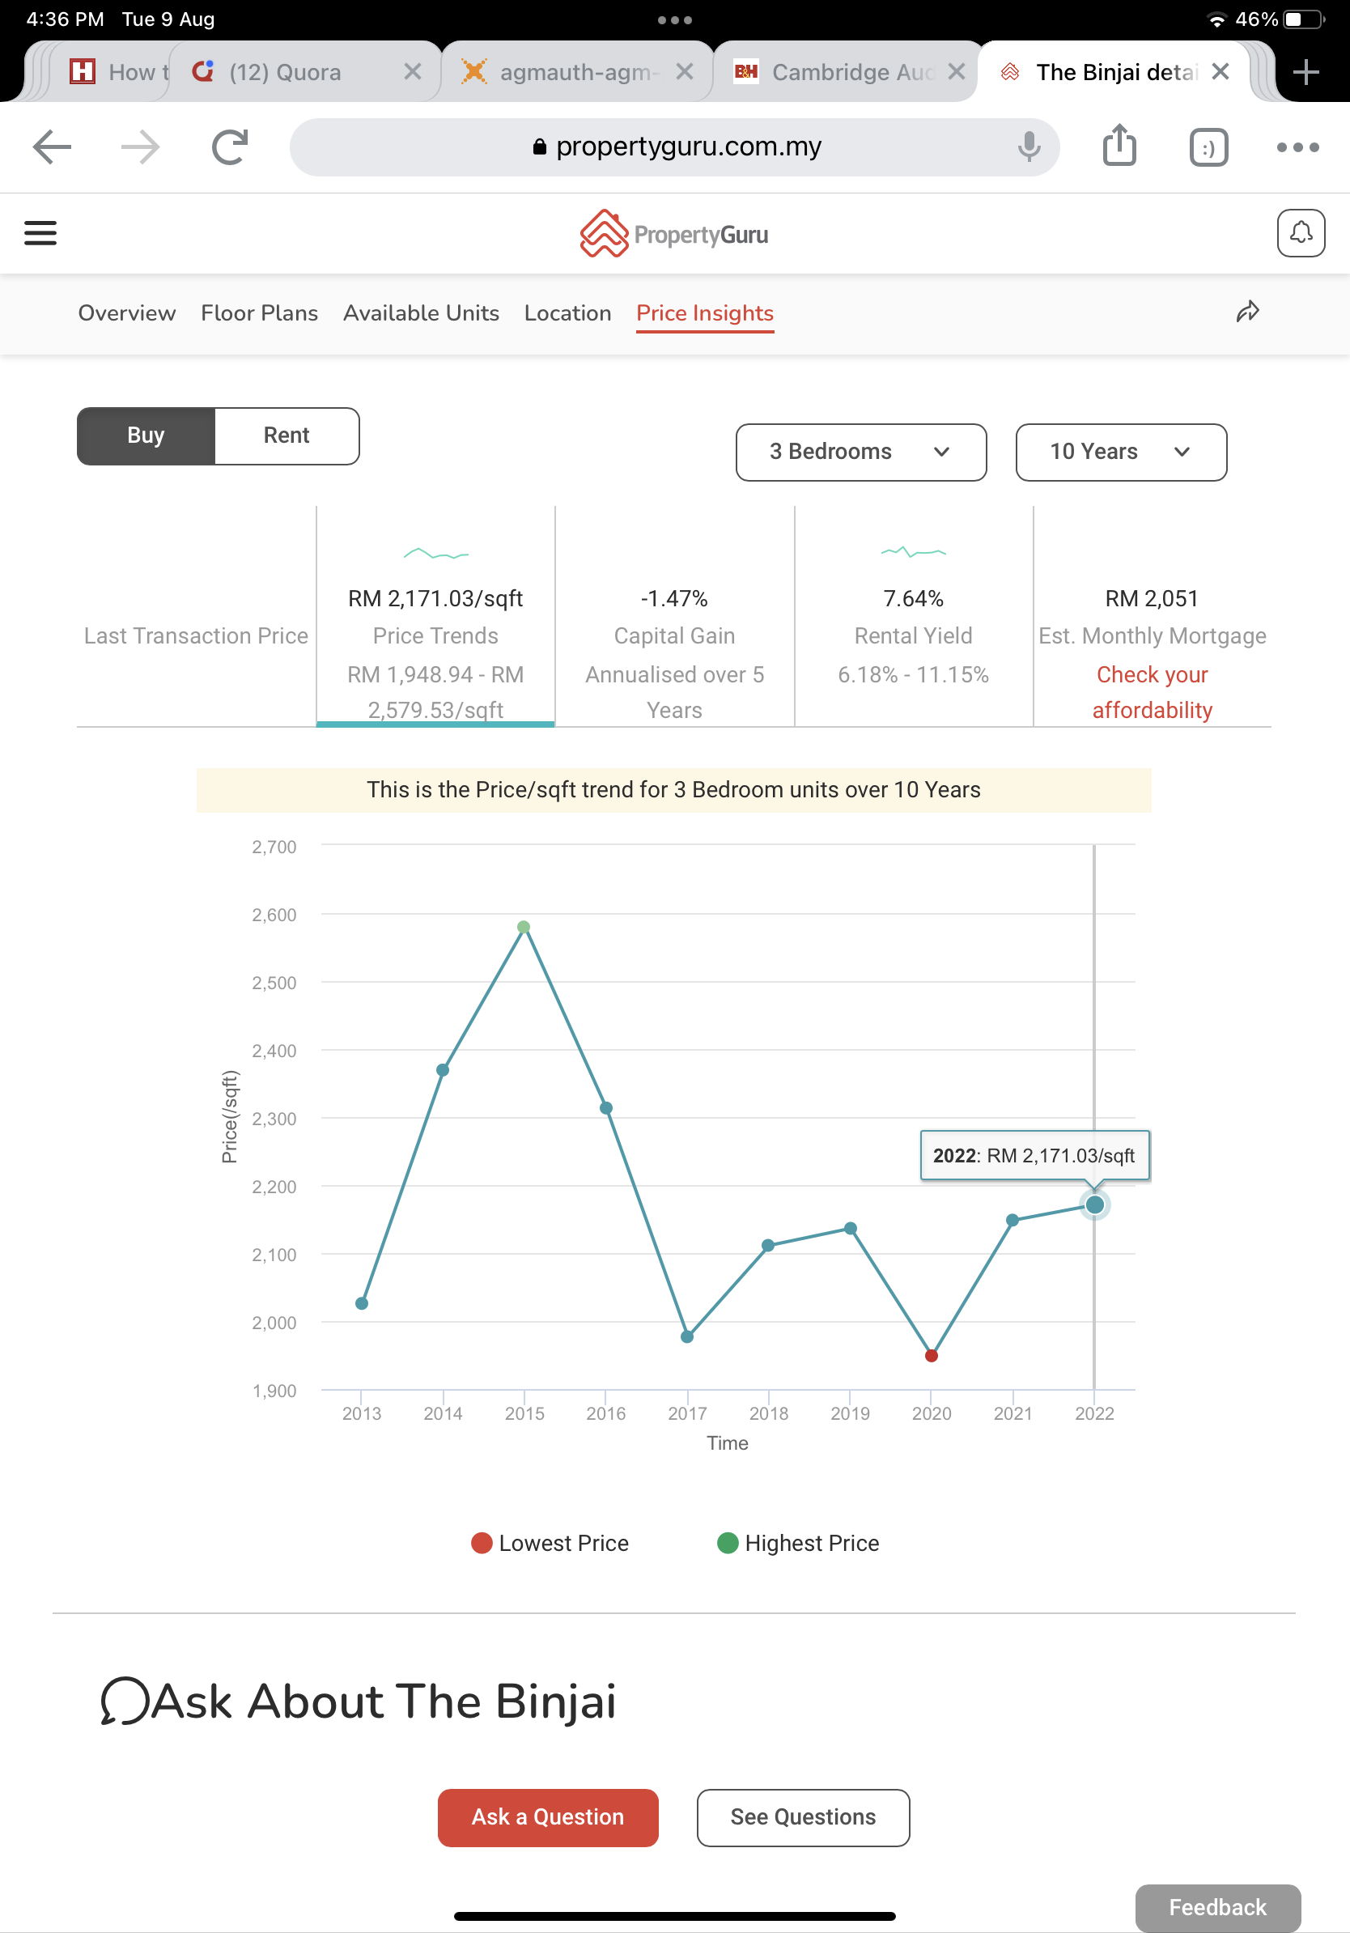Open notifications bell icon
The width and height of the screenshot is (1350, 1933).
point(1301,233)
